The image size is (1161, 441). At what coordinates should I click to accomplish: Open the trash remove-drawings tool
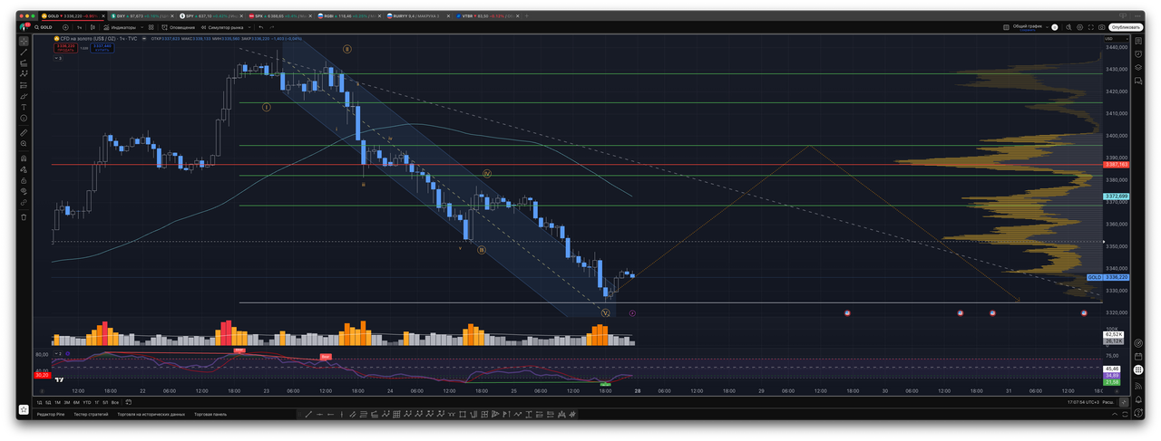coord(24,216)
